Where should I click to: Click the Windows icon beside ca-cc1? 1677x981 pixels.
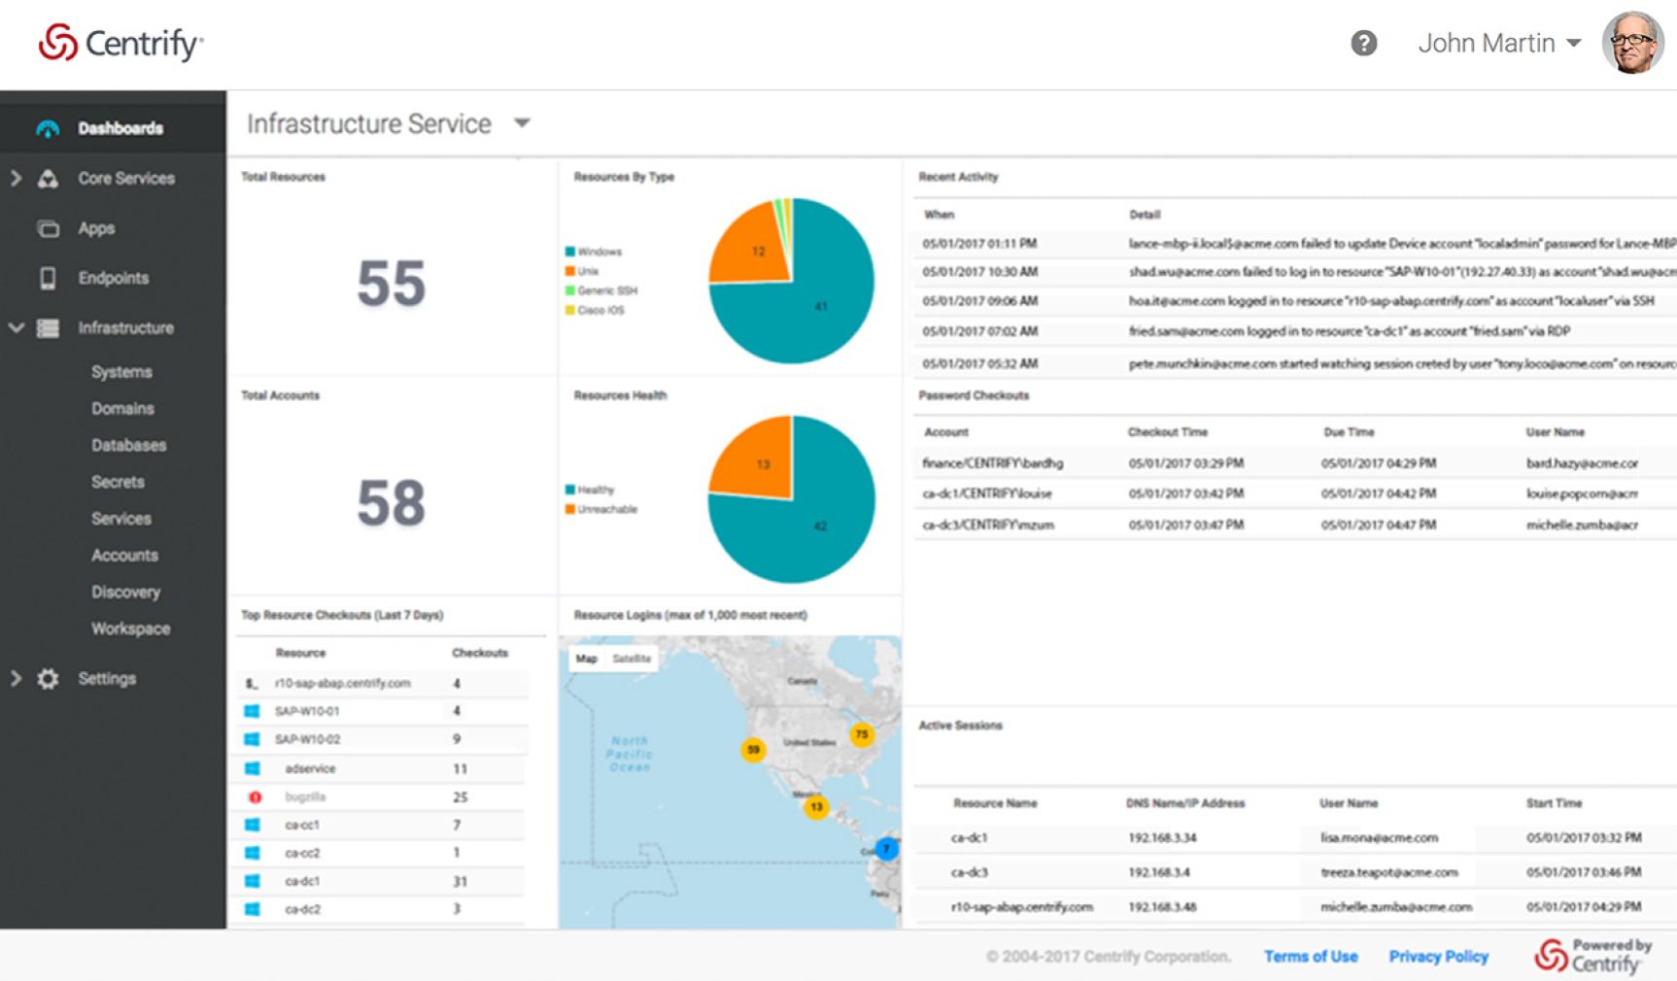[252, 826]
